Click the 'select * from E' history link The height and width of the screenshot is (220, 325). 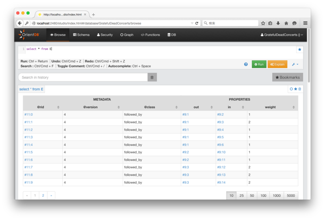[31, 89]
